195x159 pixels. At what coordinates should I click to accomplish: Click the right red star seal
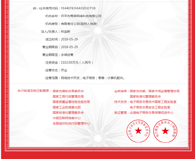[165, 131]
